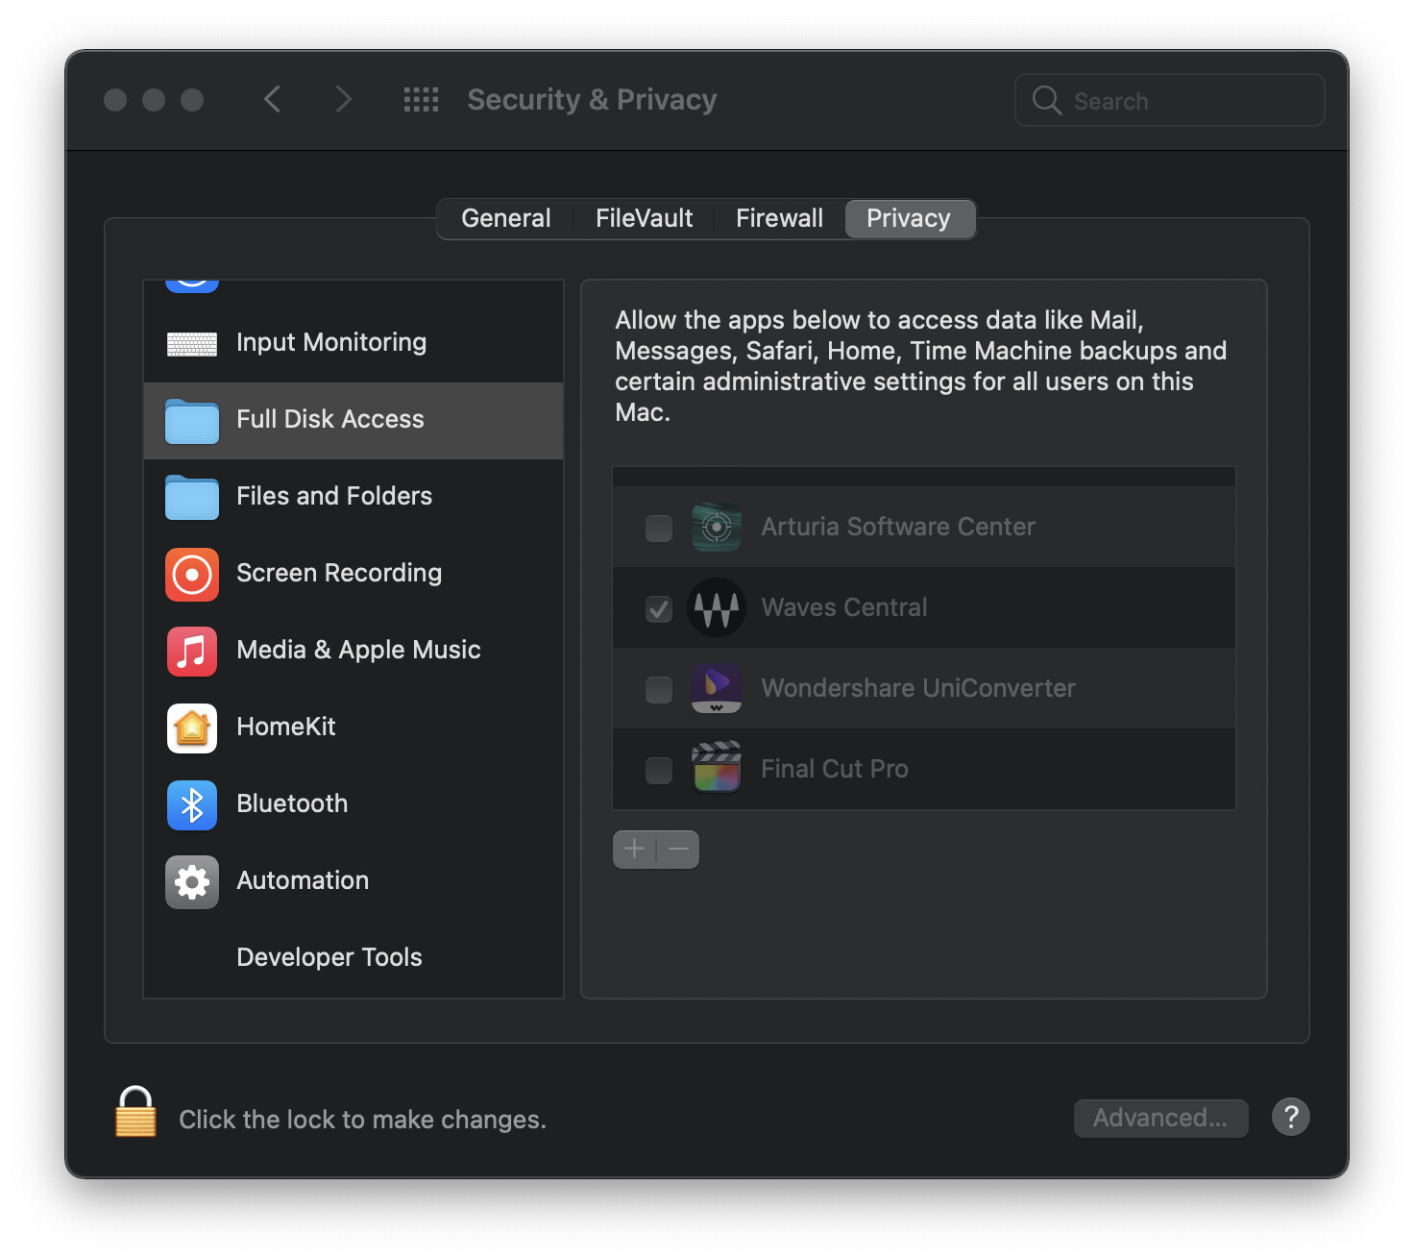
Task: Select Developer Tools in sidebar
Action: 329,956
